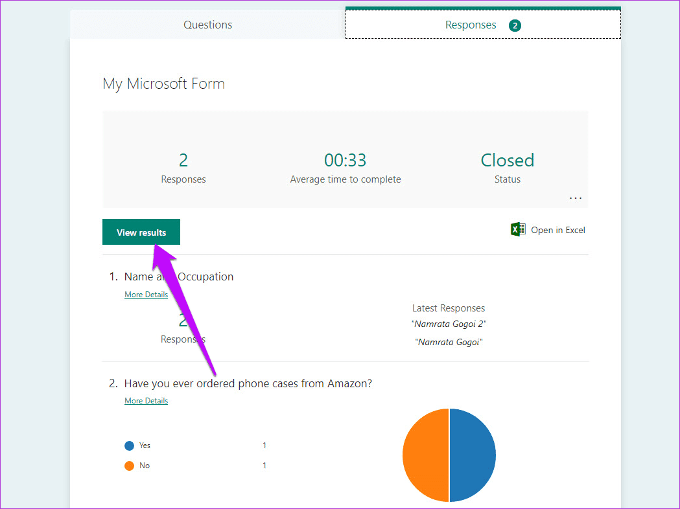The width and height of the screenshot is (680, 509).
Task: Switch to the Questions tab
Action: click(207, 25)
